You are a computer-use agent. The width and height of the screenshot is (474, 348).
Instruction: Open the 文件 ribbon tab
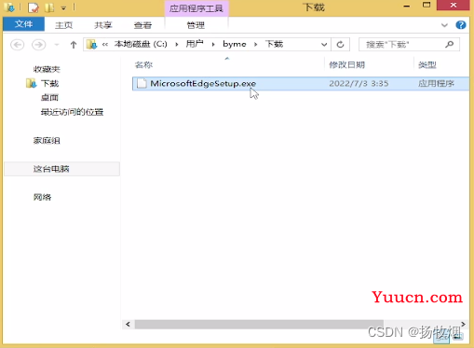[23, 24]
